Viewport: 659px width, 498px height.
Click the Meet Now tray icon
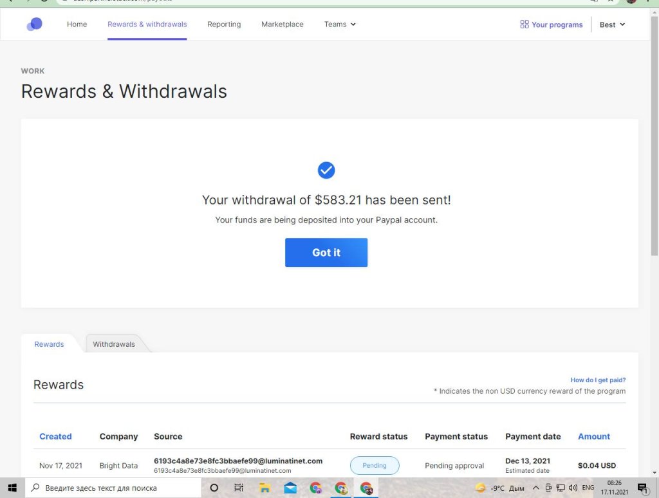click(548, 488)
